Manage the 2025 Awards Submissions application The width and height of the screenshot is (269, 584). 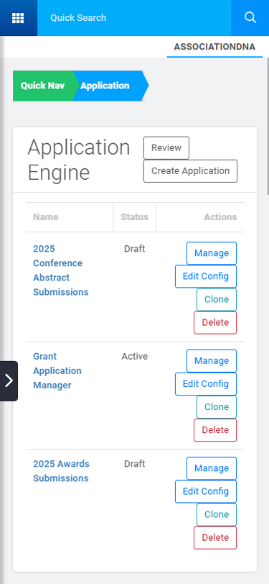(212, 468)
